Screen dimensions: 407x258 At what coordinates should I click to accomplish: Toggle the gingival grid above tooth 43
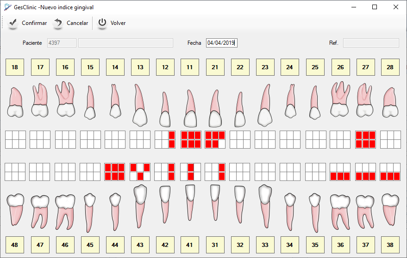tap(140, 172)
